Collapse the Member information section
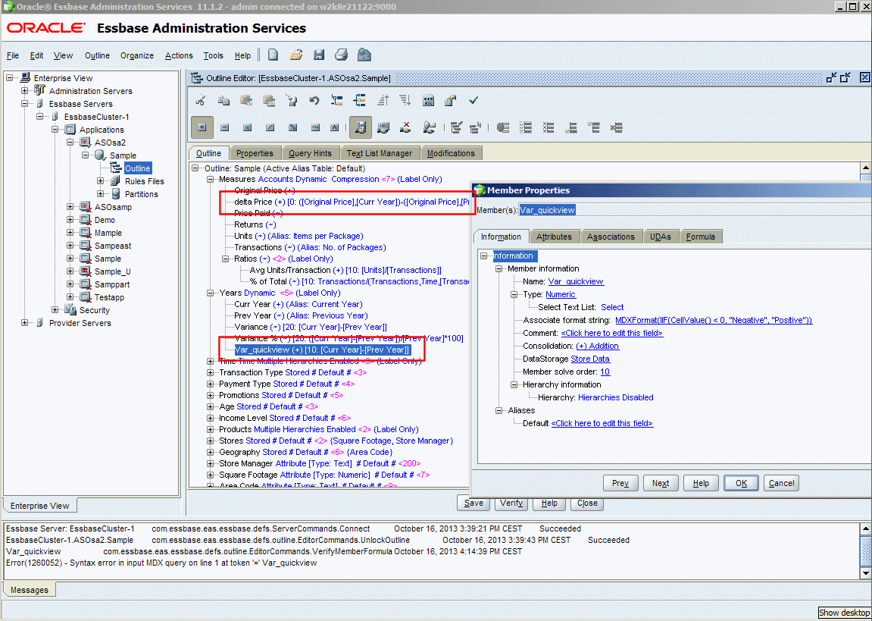The height and width of the screenshot is (621, 872). tap(499, 268)
